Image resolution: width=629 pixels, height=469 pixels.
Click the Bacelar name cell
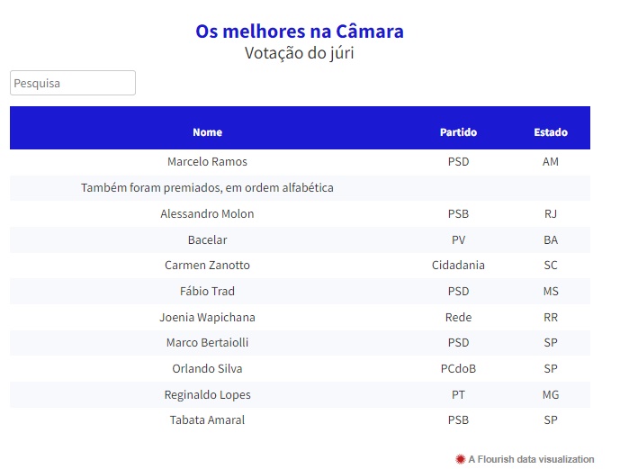(207, 240)
